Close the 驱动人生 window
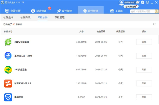Screen dimensions: 159x105 point(156,2)
